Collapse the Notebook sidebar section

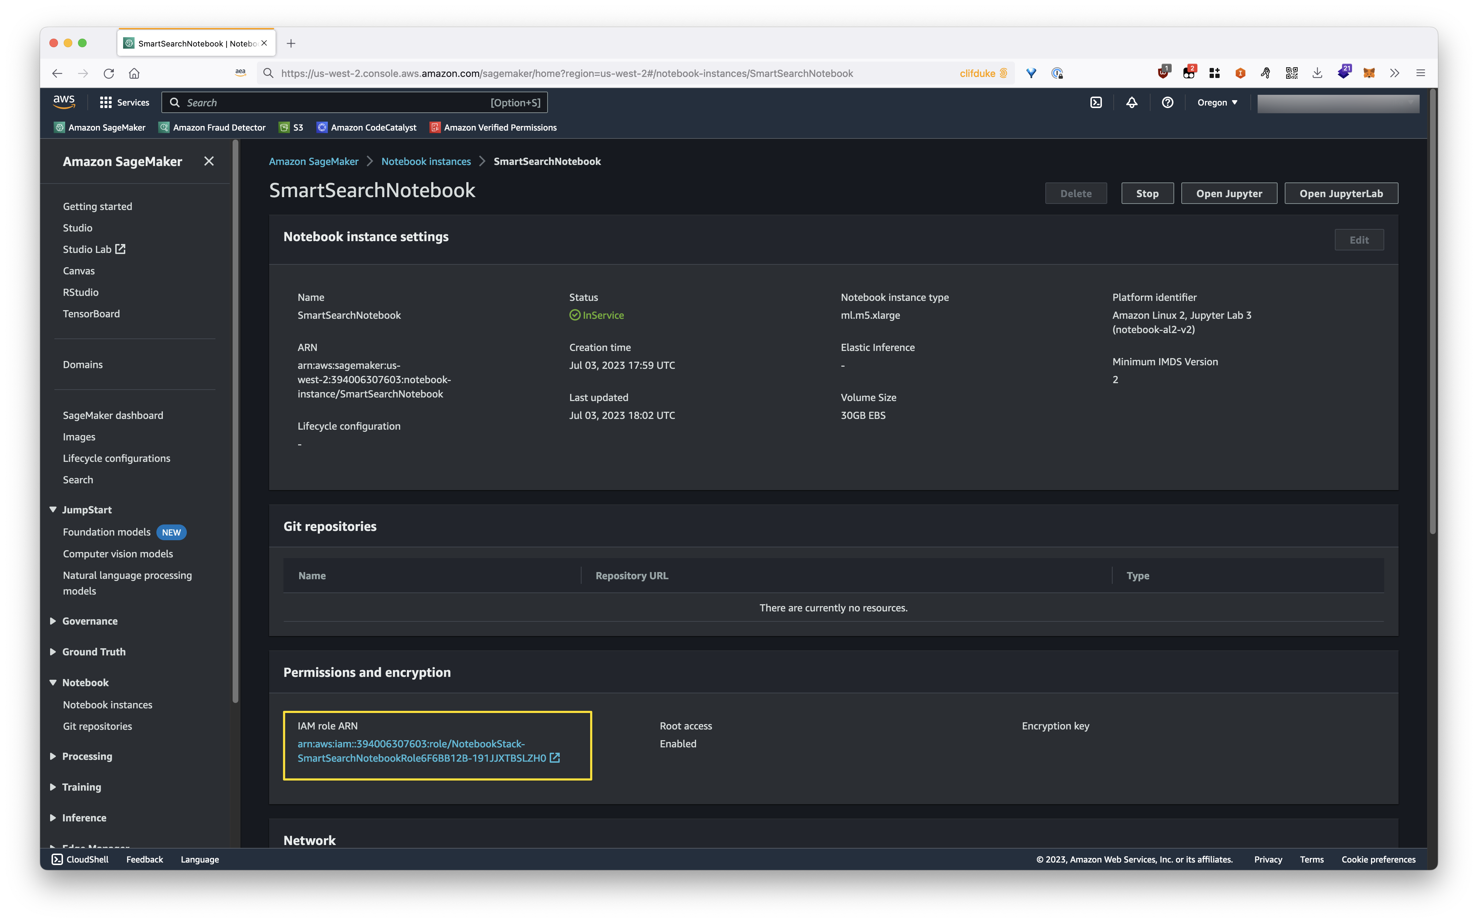(53, 683)
